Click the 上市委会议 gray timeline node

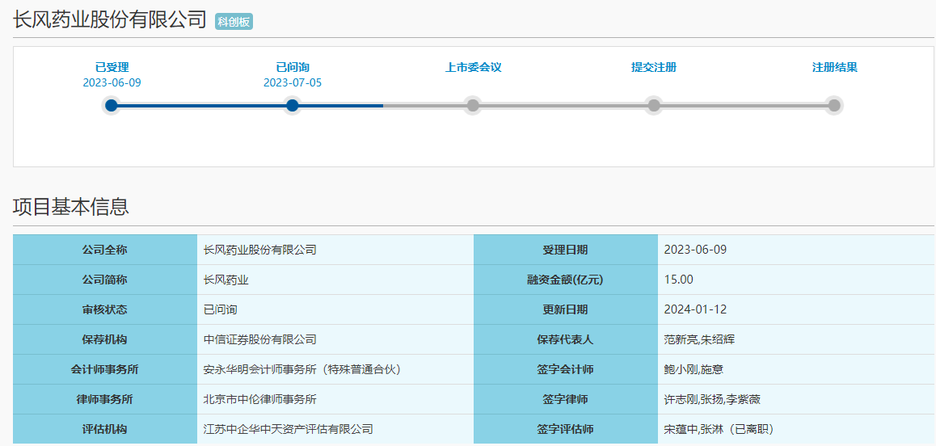click(x=473, y=105)
